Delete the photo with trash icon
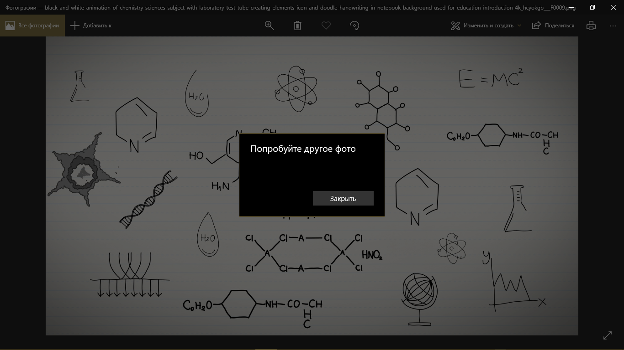 [x=297, y=26]
